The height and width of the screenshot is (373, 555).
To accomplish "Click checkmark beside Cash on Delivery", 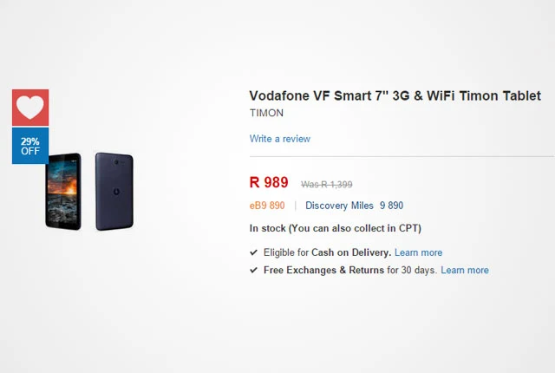I will [x=253, y=252].
